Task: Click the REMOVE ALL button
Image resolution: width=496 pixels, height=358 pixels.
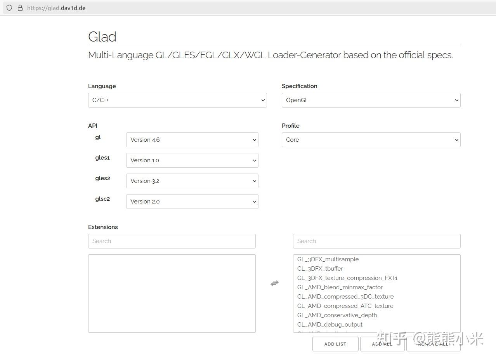Action: coord(433,344)
